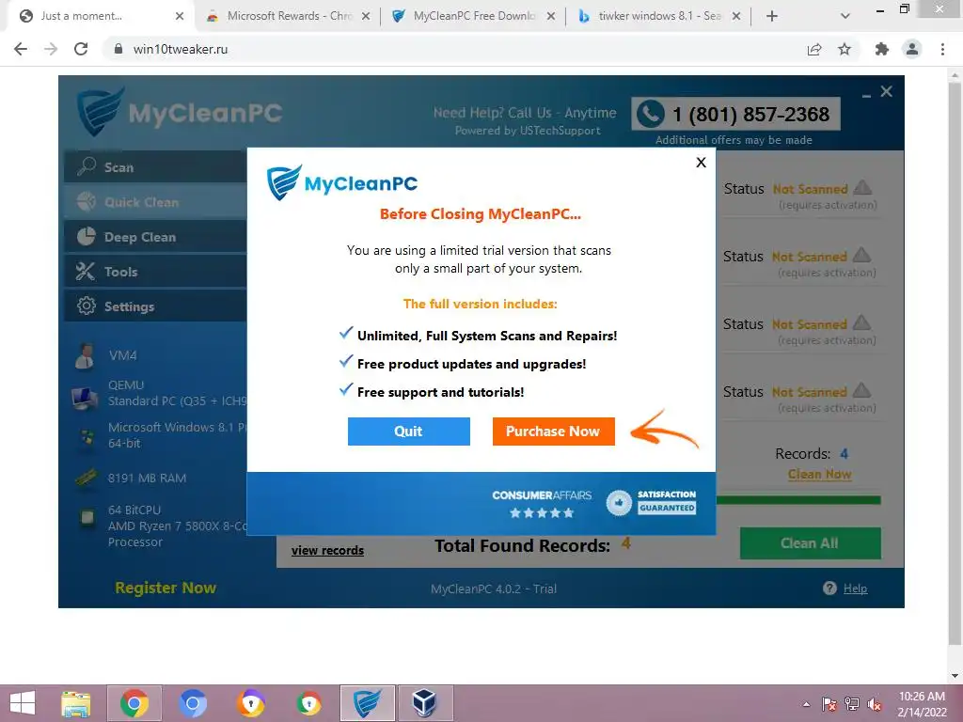Viewport: 963px width, 722px height.
Task: Open the Extensions puzzle icon
Action: [881, 49]
